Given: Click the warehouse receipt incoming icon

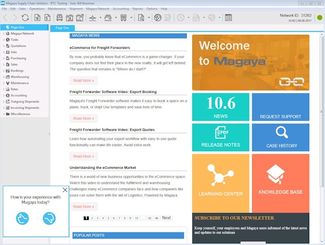Looking at the screenshot, I should (x=70, y=17).
